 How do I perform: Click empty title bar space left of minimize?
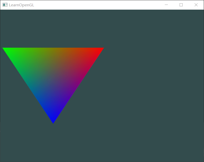pyautogui.click(x=102, y=5)
